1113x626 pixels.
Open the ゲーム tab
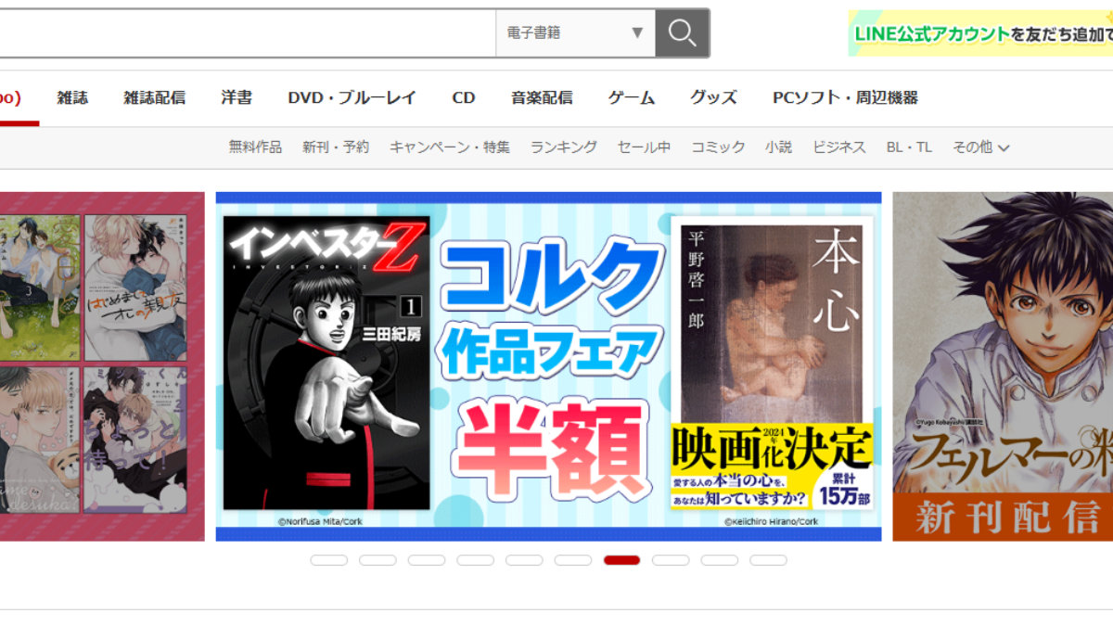coord(632,97)
